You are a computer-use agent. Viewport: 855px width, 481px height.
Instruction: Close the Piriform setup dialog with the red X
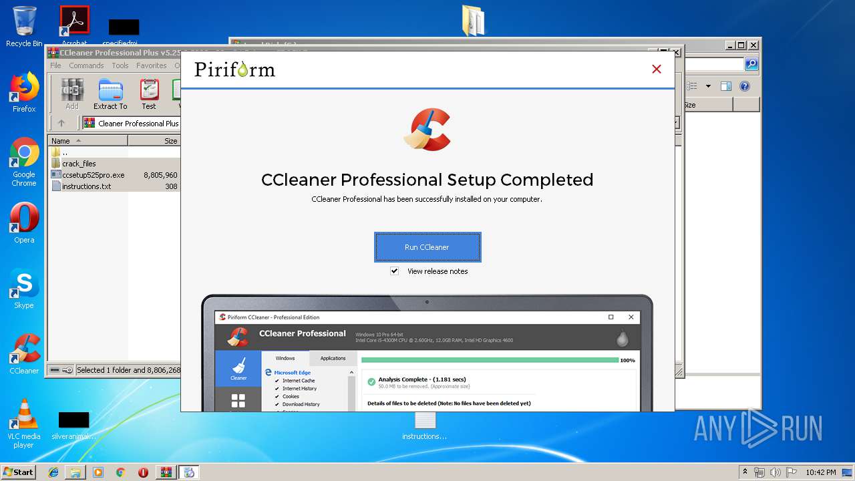click(657, 69)
